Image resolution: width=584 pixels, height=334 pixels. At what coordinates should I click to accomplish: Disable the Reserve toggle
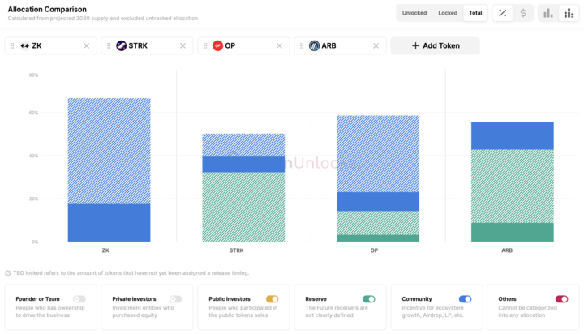pyautogui.click(x=369, y=299)
